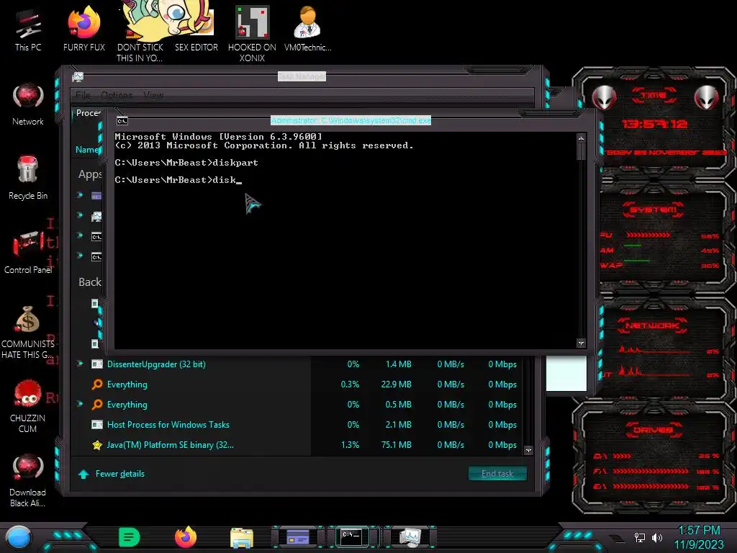Select the SEX EDITOR desktop shortcut
The width and height of the screenshot is (737, 553).
tap(196, 30)
